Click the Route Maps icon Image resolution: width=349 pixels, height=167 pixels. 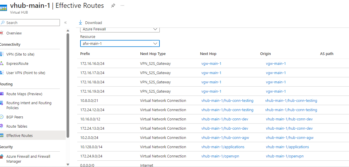[x=2, y=94]
